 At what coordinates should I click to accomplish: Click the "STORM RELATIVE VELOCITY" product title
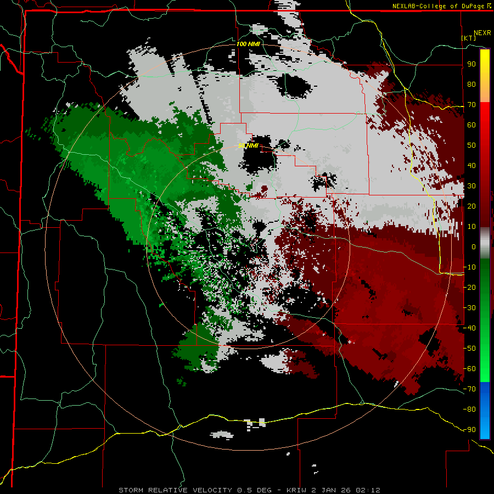[x=176, y=490]
